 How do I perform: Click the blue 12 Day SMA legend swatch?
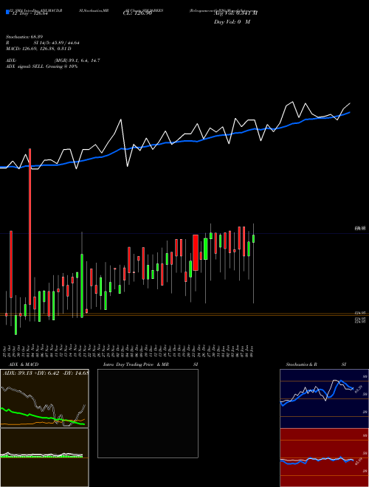point(7,12)
